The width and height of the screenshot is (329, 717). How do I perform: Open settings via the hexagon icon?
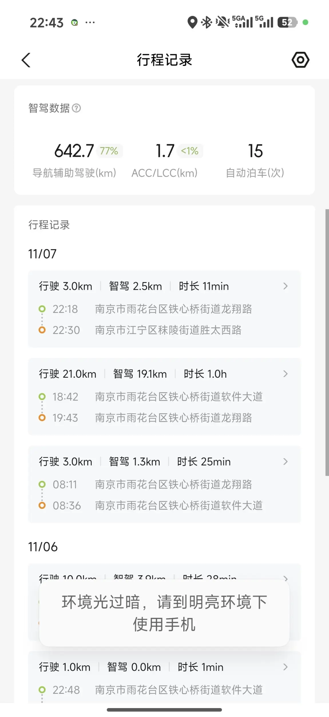coord(300,60)
